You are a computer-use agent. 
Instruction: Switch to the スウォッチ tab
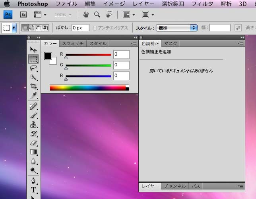tap(73, 44)
